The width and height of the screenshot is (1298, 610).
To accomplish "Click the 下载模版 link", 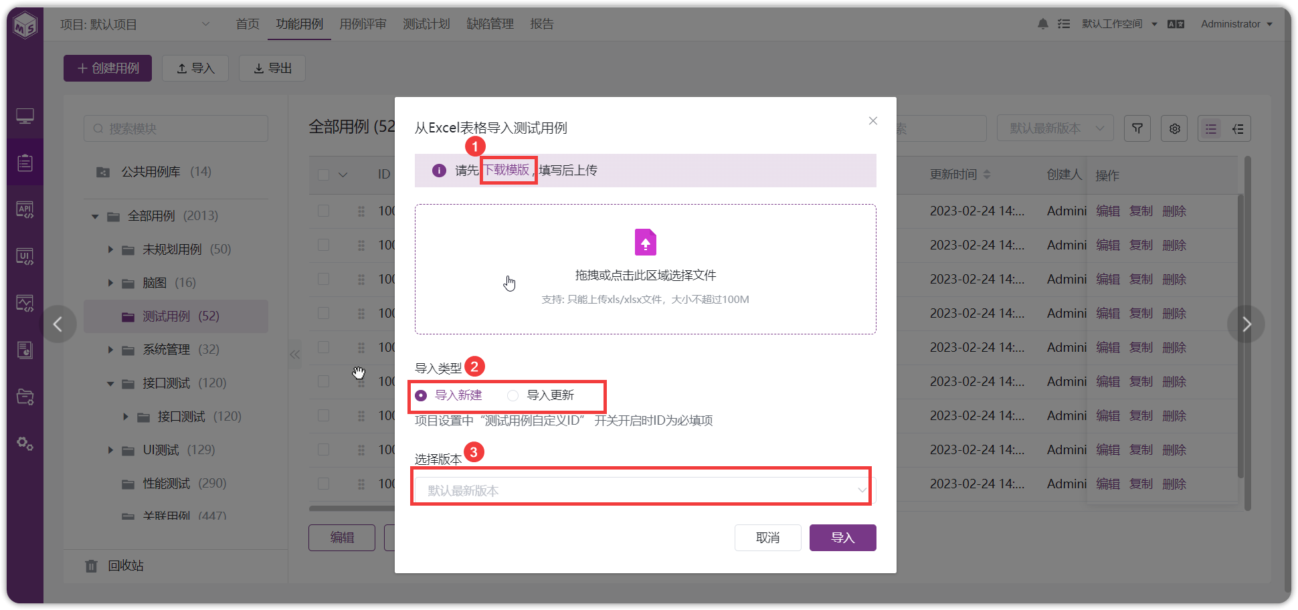I will coord(506,170).
